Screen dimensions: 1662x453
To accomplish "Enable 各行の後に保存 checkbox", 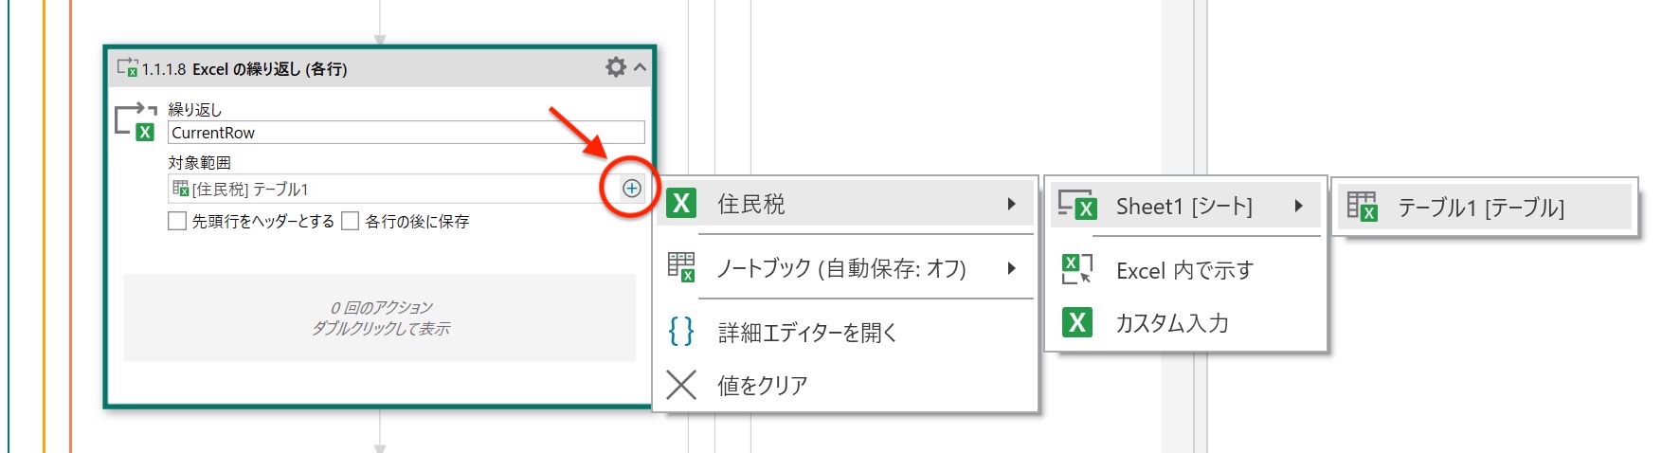I will click(350, 221).
